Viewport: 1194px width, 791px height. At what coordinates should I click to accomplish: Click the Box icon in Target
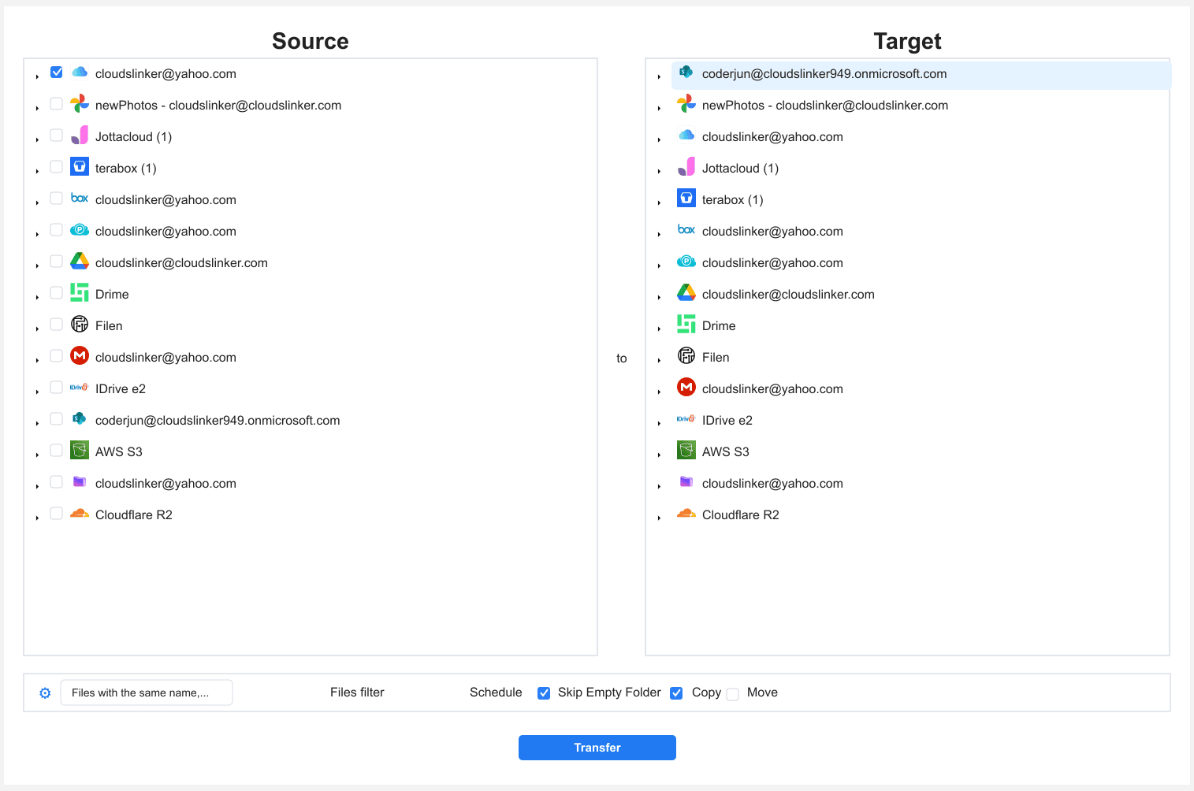686,229
